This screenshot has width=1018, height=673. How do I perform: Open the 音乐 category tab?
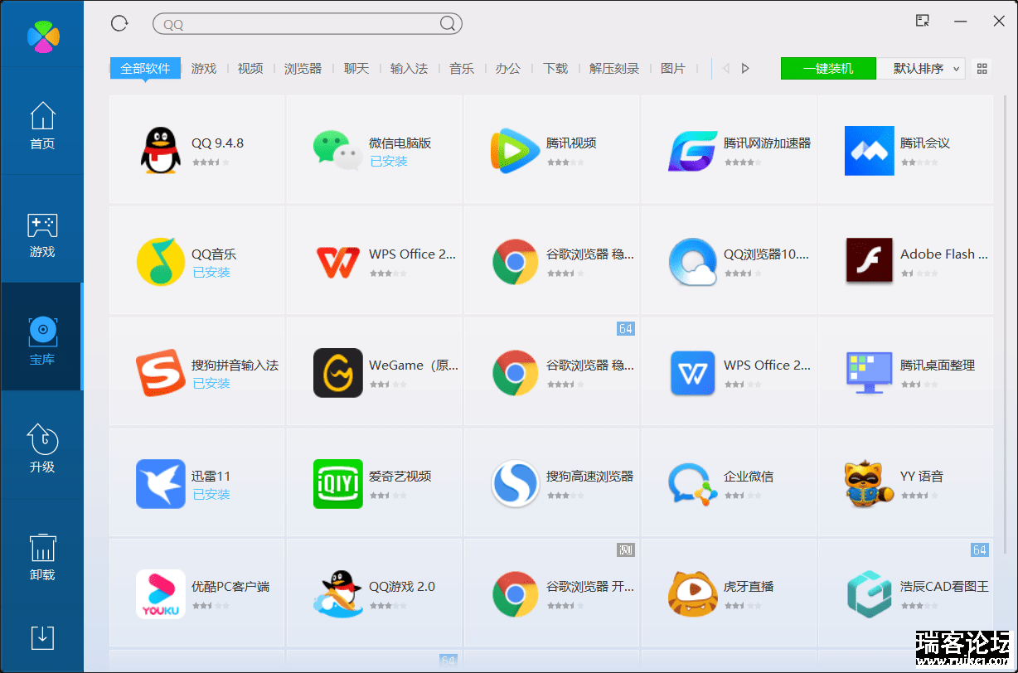[462, 68]
